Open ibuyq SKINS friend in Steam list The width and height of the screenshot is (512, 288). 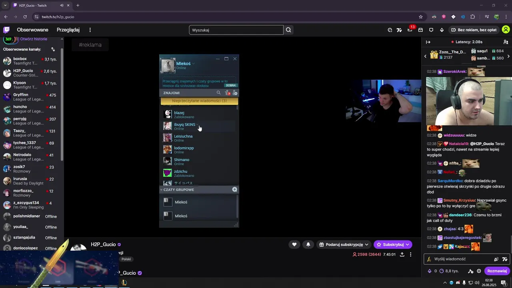(199, 126)
